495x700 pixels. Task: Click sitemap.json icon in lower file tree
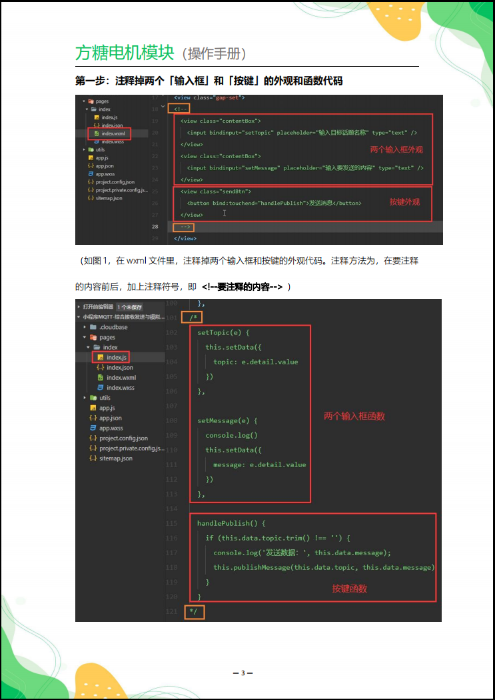[x=93, y=458]
